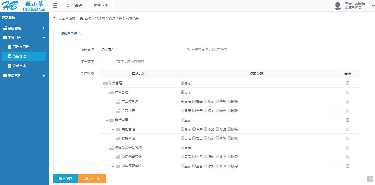Click the return arrow icon before 返回列表页
The image size is (375, 185).
pyautogui.click(x=55, y=18)
